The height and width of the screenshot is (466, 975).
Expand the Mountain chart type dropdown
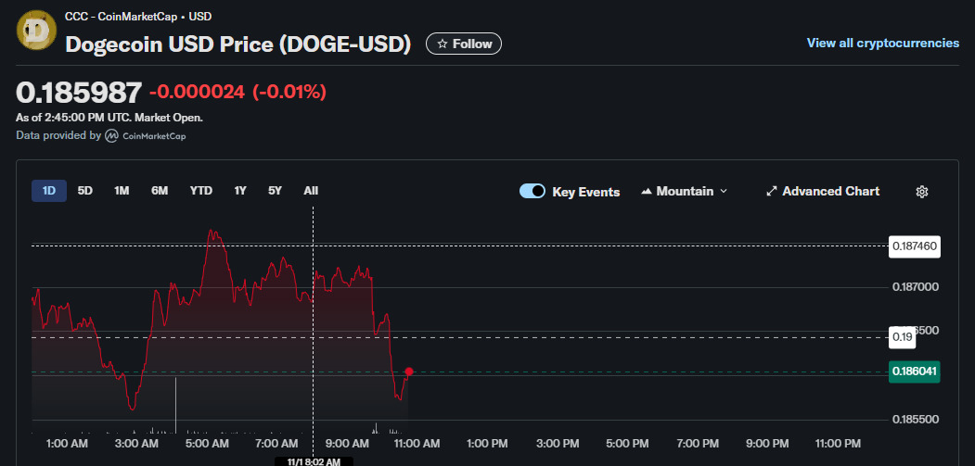724,192
